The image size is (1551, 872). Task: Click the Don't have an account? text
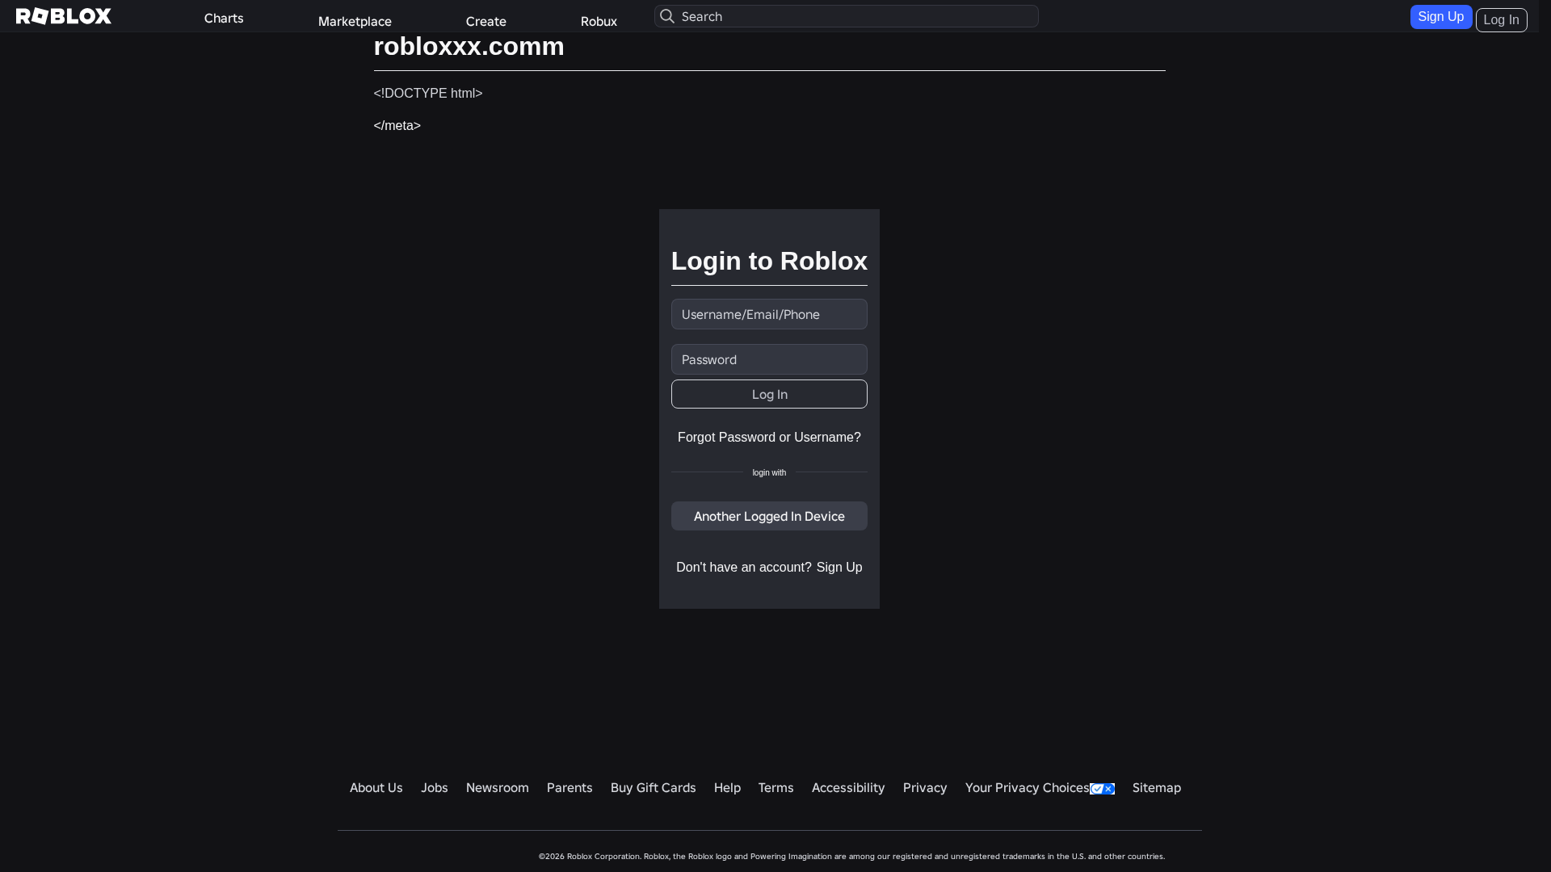[x=744, y=567]
